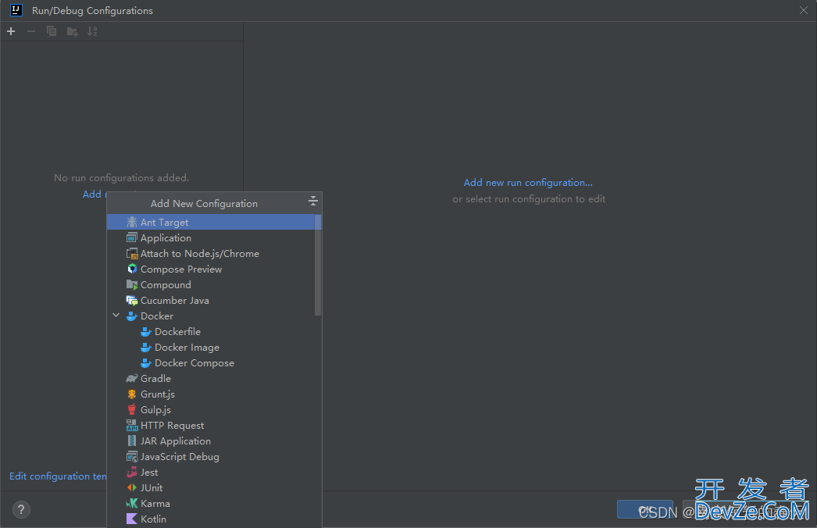Click the Sort Configurations alphabetically icon
The height and width of the screenshot is (528, 817).
click(92, 31)
